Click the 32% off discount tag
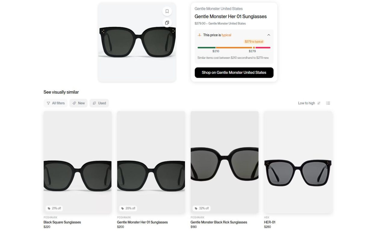385x232 pixels. [x=201, y=208]
